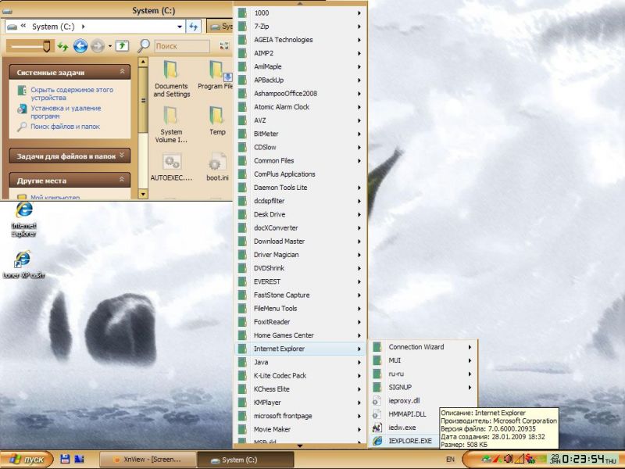
Task: Launch IEXPLORE.EXE from the submenu
Action: (x=409, y=441)
